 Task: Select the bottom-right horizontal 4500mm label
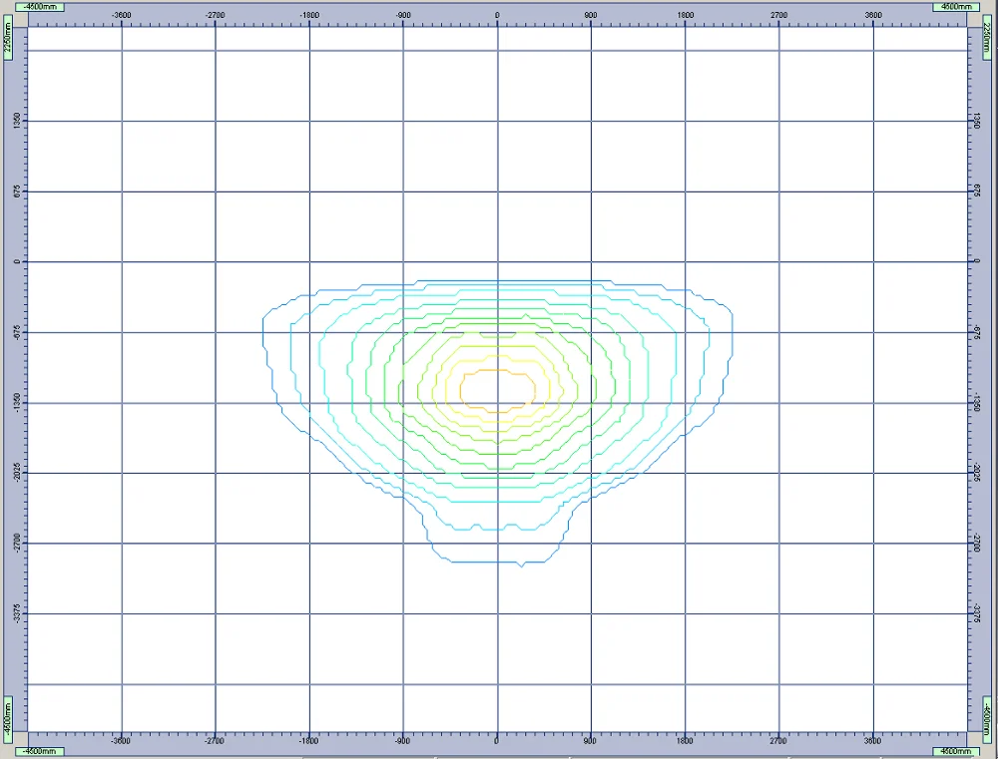[955, 752]
